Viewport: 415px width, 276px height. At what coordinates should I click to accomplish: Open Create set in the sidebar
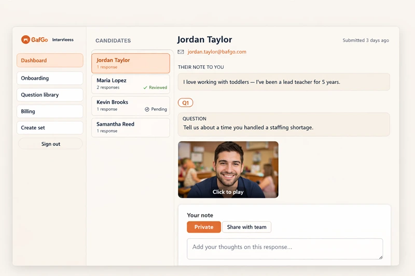coord(50,128)
